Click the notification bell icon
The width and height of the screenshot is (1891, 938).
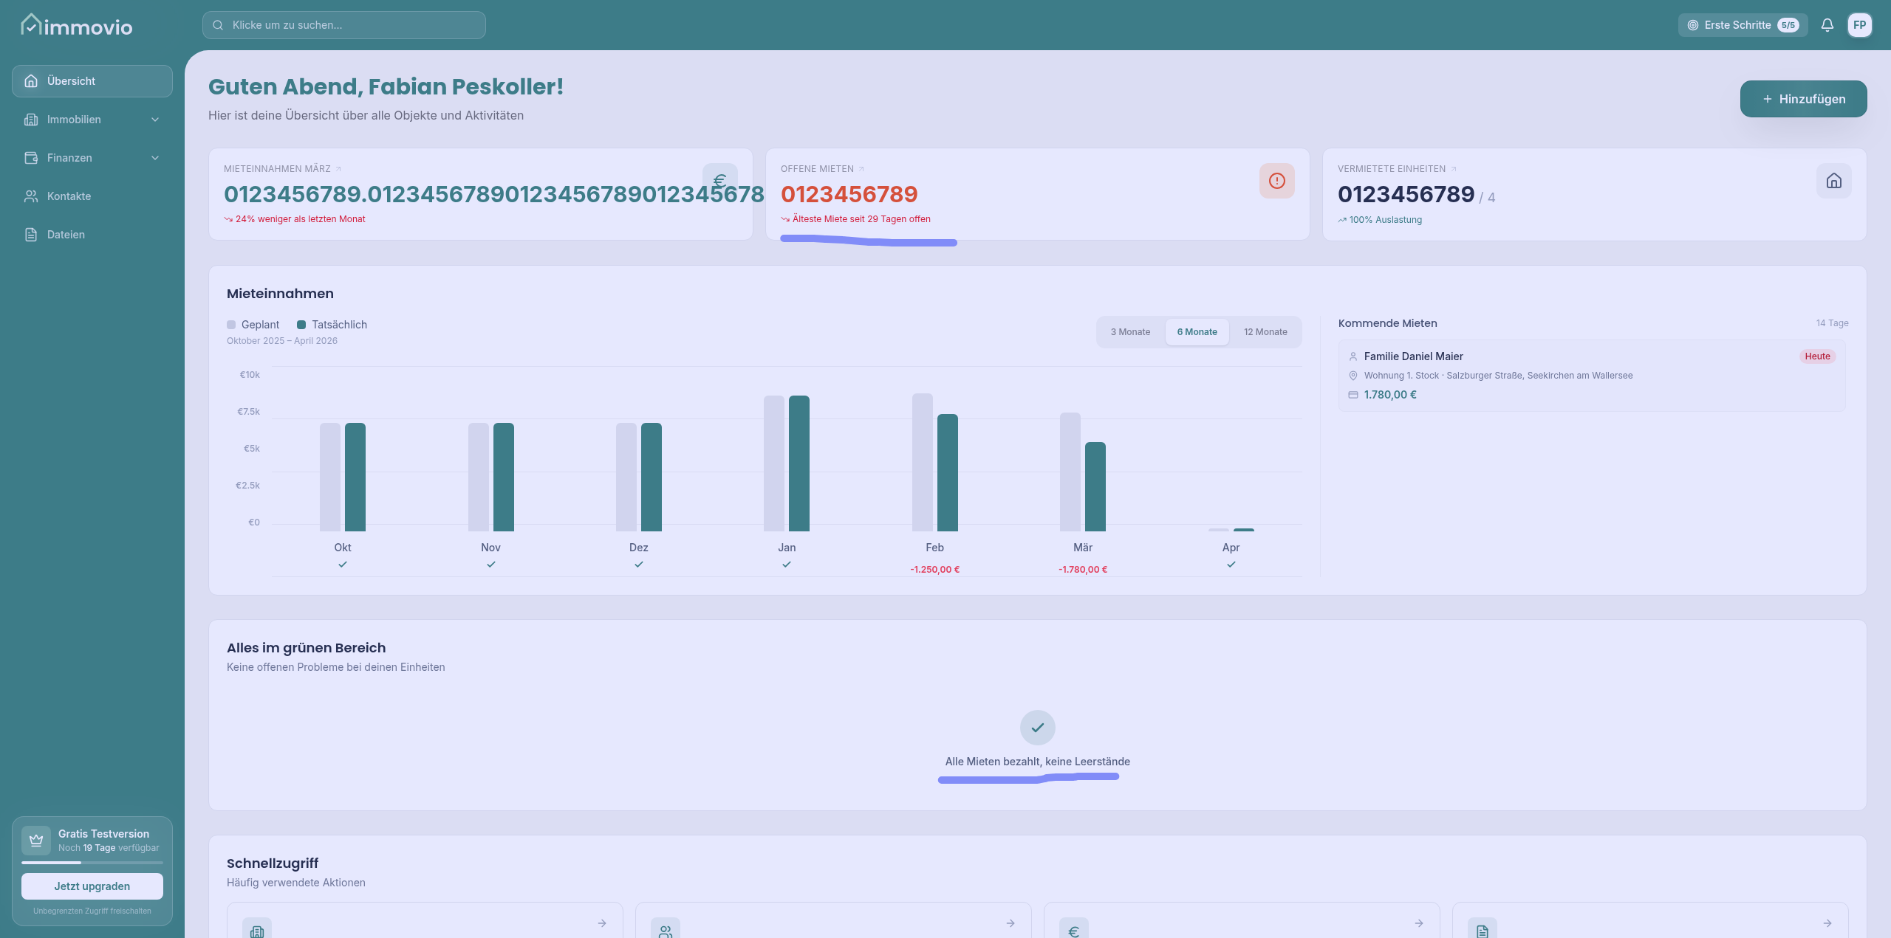tap(1827, 25)
